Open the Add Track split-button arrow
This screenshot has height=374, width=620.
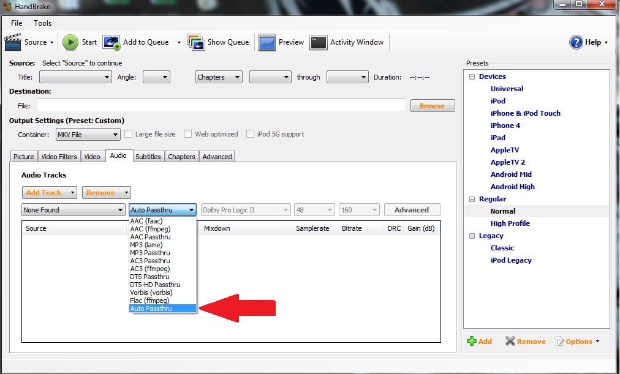click(x=72, y=193)
